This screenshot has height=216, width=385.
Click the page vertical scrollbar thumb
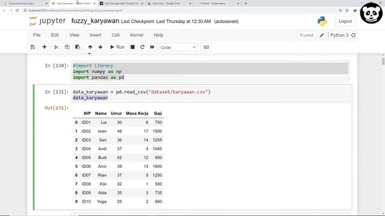pyautogui.click(x=383, y=61)
